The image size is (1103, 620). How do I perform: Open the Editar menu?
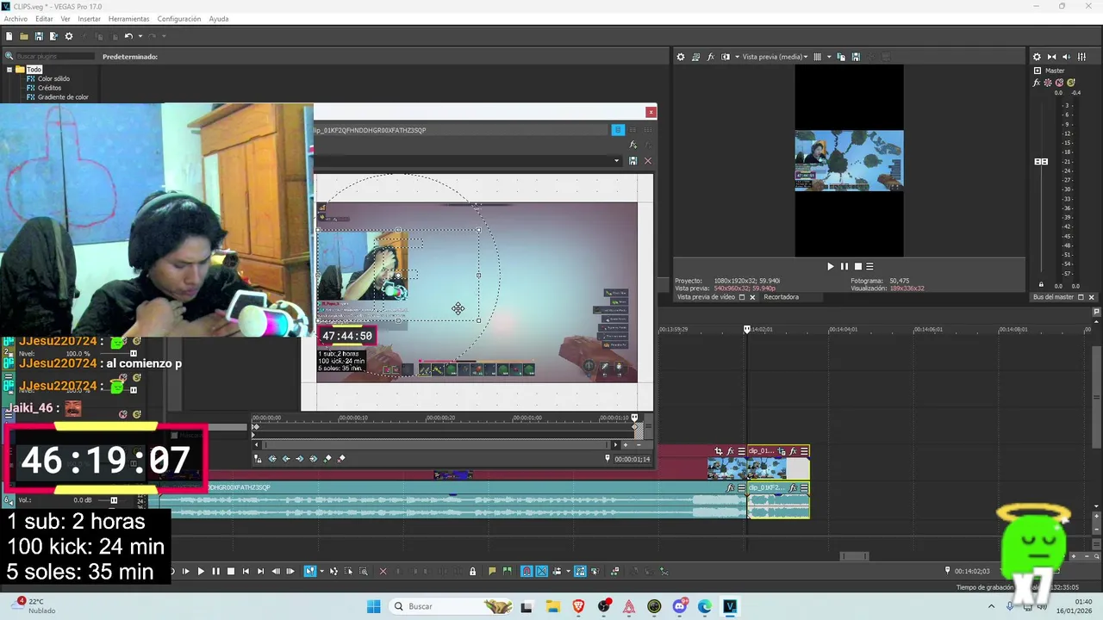(x=44, y=19)
